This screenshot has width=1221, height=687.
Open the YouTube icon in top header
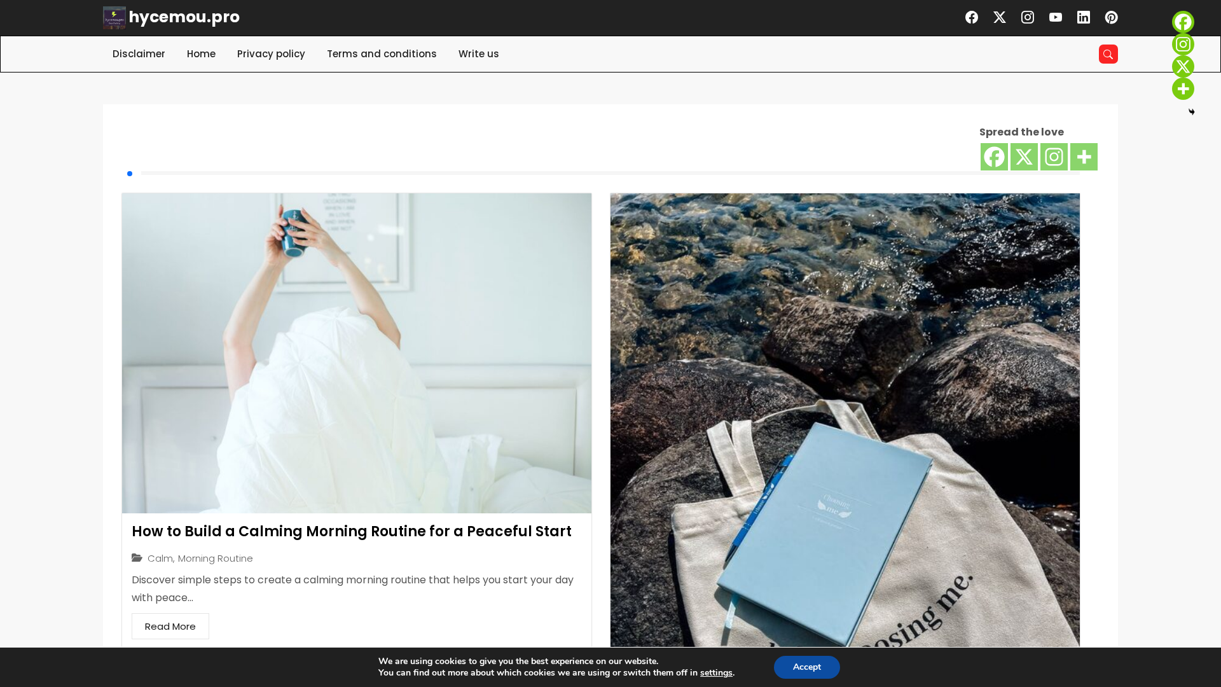pyautogui.click(x=1056, y=17)
